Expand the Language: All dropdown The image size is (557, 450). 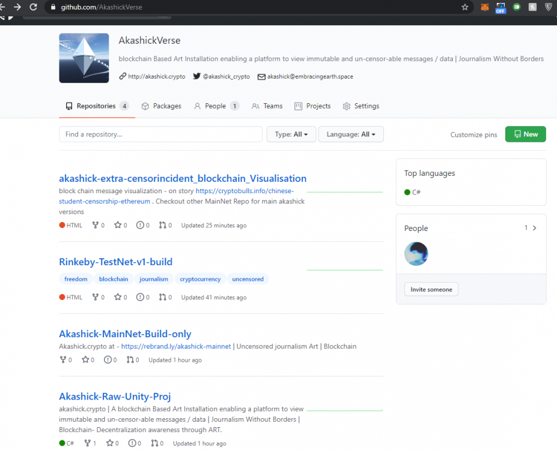coord(351,134)
